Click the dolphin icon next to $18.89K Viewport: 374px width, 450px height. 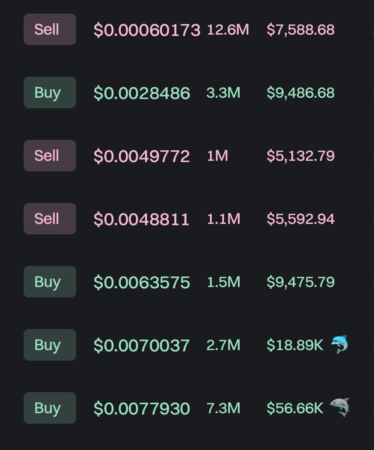point(340,344)
